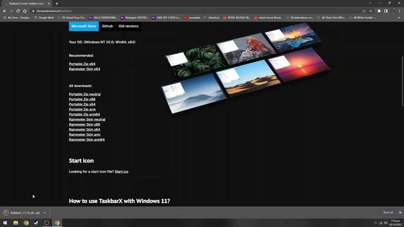Open the downloaded TaskbarX zip file
Screen dimensions: 404x227
22,213
